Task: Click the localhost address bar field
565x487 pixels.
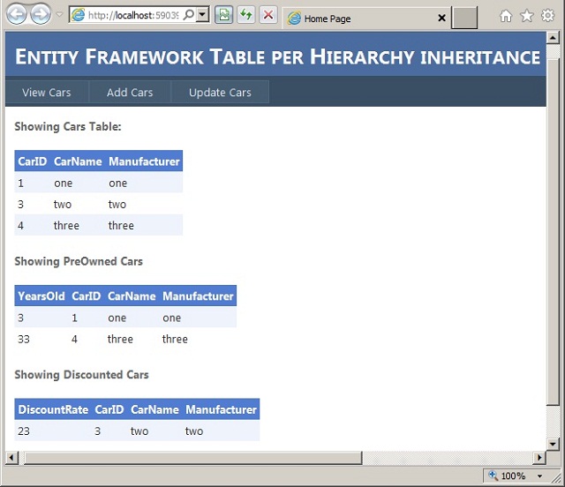Action: tap(133, 15)
